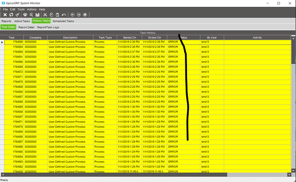296x182 pixels.
Task: Click the row selector left of task 1754694
Action: 2,47
